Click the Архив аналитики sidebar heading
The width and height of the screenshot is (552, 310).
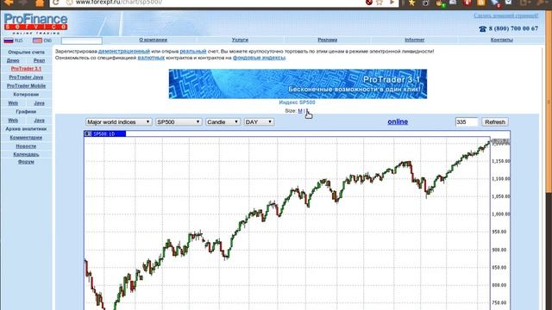tap(26, 129)
